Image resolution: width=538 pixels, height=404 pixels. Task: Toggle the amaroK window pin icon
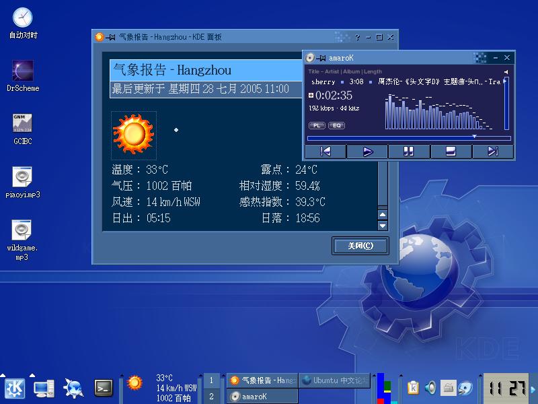pyautogui.click(x=321, y=58)
